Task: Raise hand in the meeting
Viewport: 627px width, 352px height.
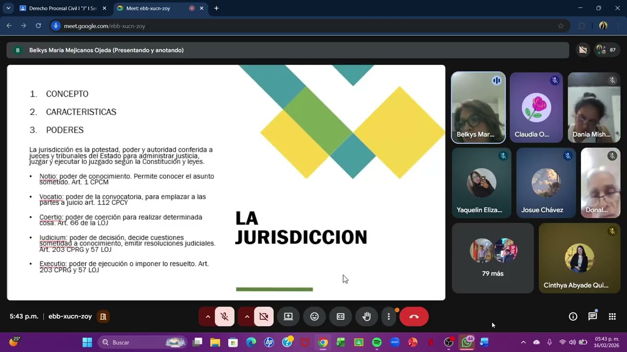Action: click(x=366, y=316)
